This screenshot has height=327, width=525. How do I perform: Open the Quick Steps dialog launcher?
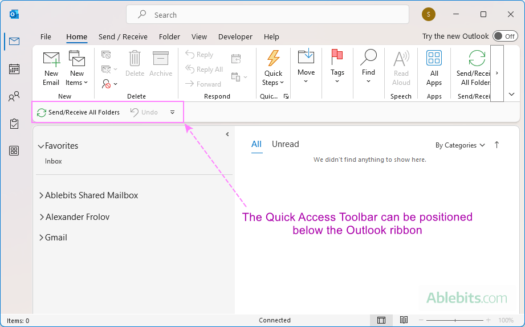[286, 96]
